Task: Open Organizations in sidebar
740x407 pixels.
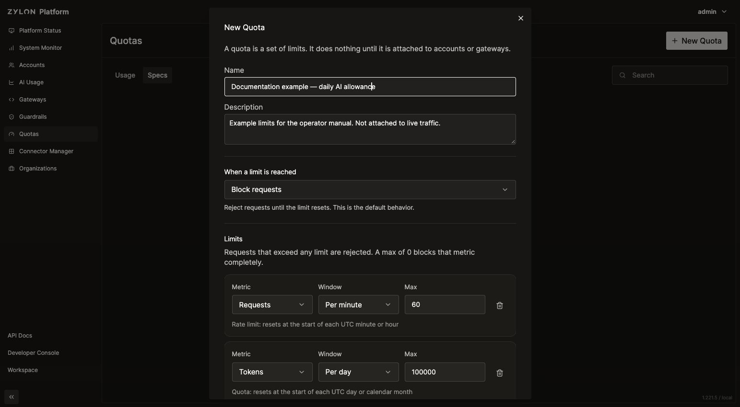Action: click(x=51, y=169)
